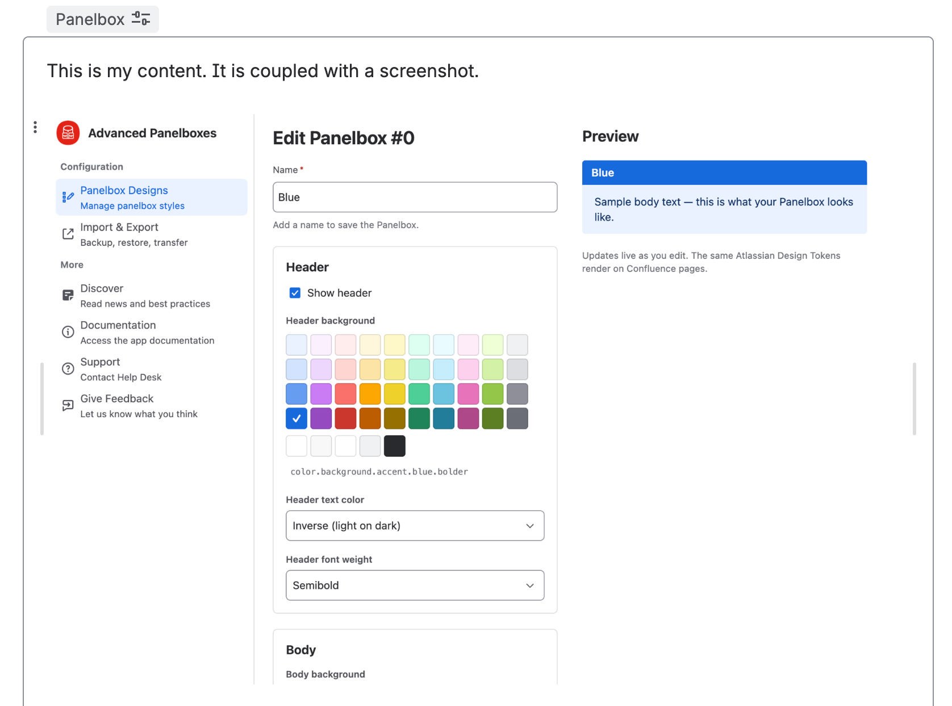Select the bright orange header background swatch

[370, 394]
